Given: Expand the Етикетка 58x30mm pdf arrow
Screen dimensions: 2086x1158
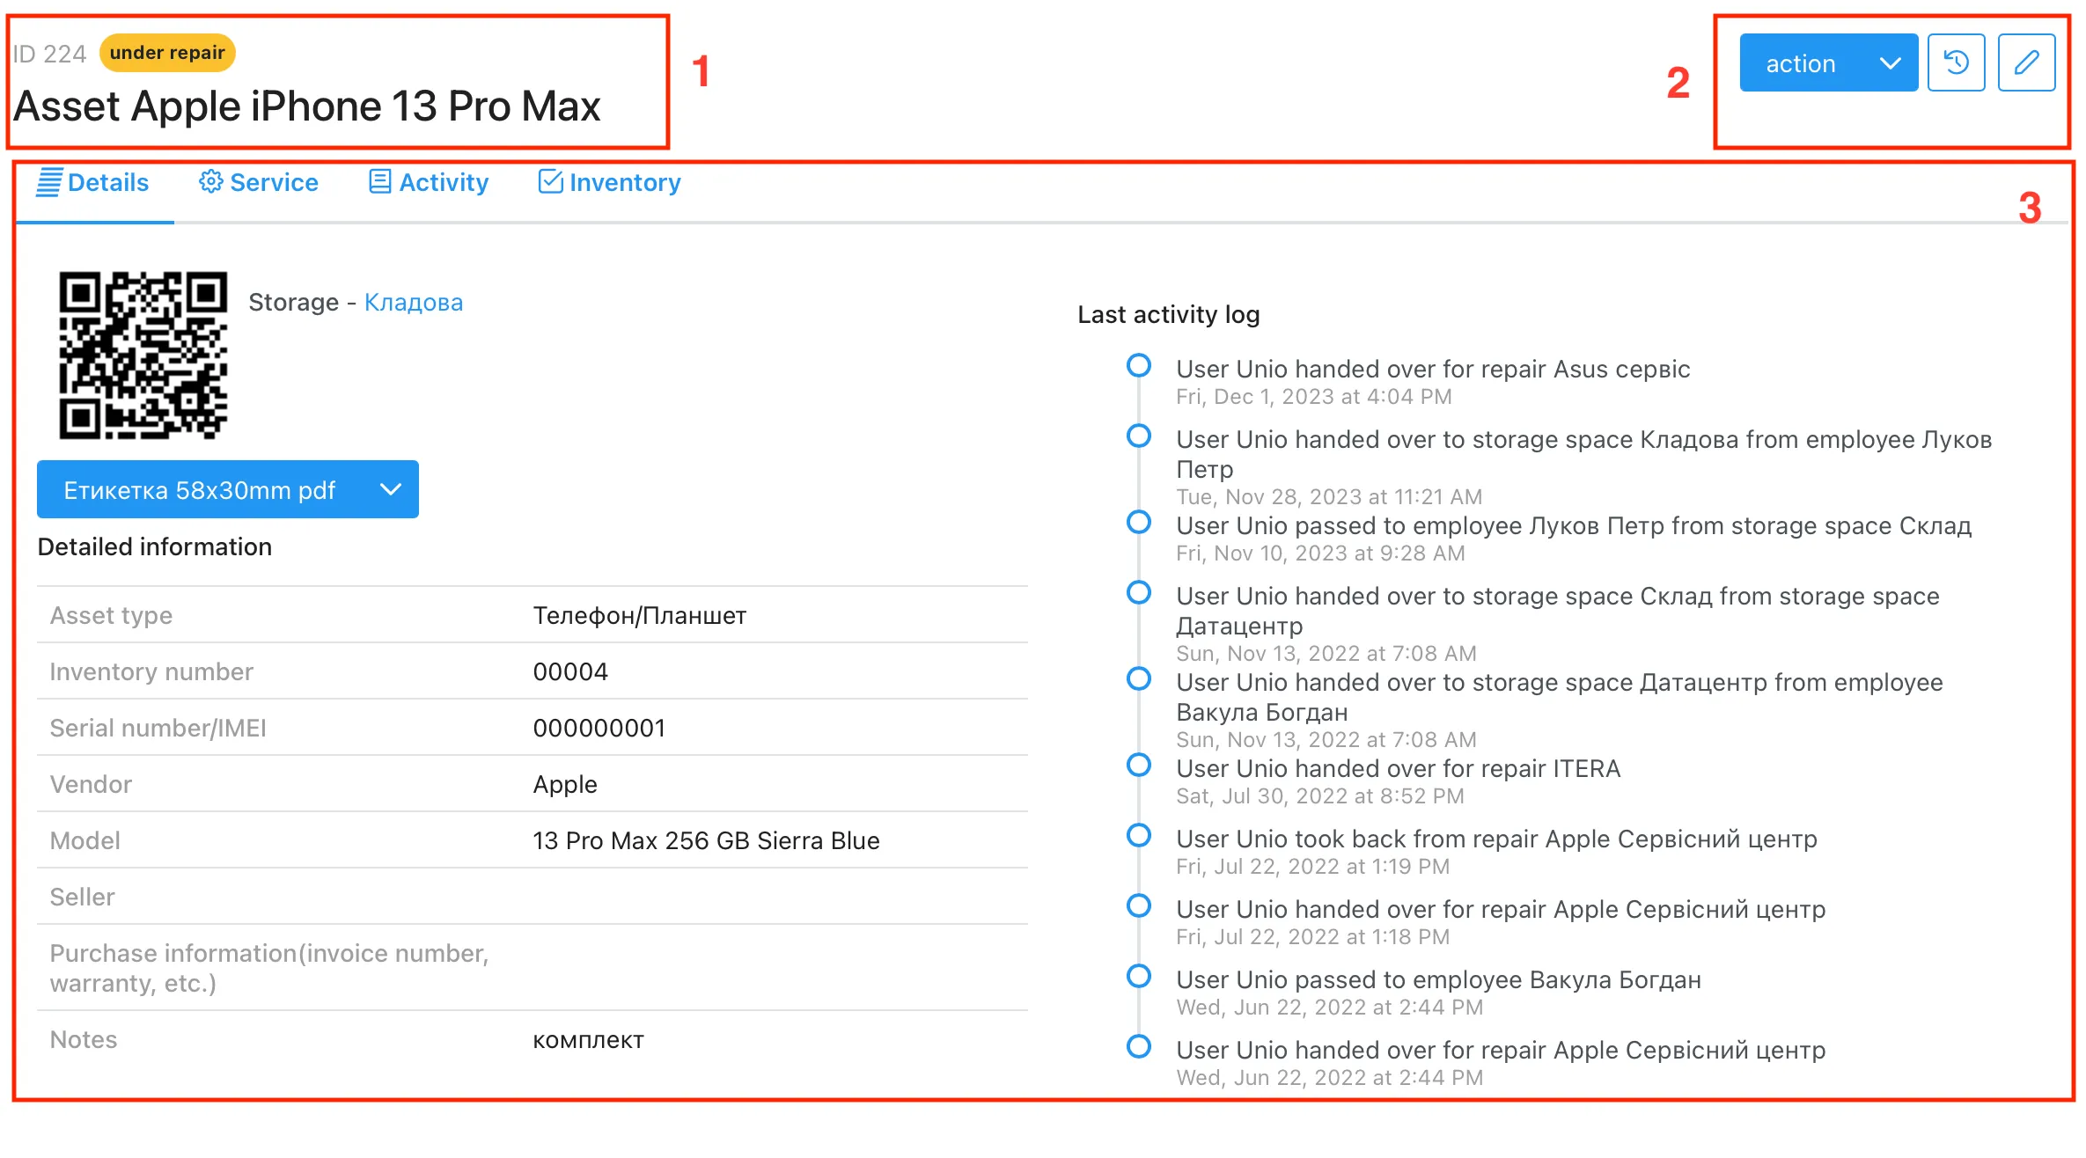Looking at the screenshot, I should (x=391, y=489).
